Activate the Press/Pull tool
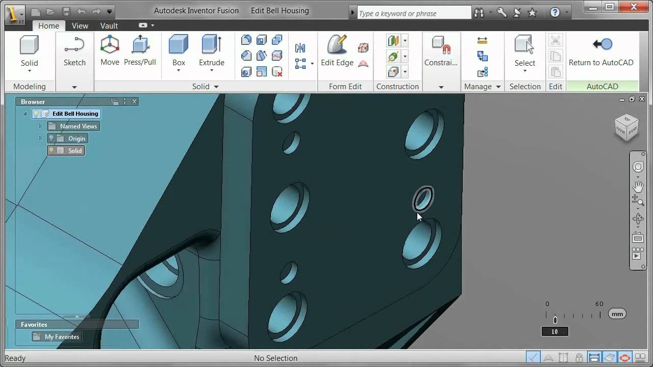This screenshot has width=653, height=367. (140, 51)
